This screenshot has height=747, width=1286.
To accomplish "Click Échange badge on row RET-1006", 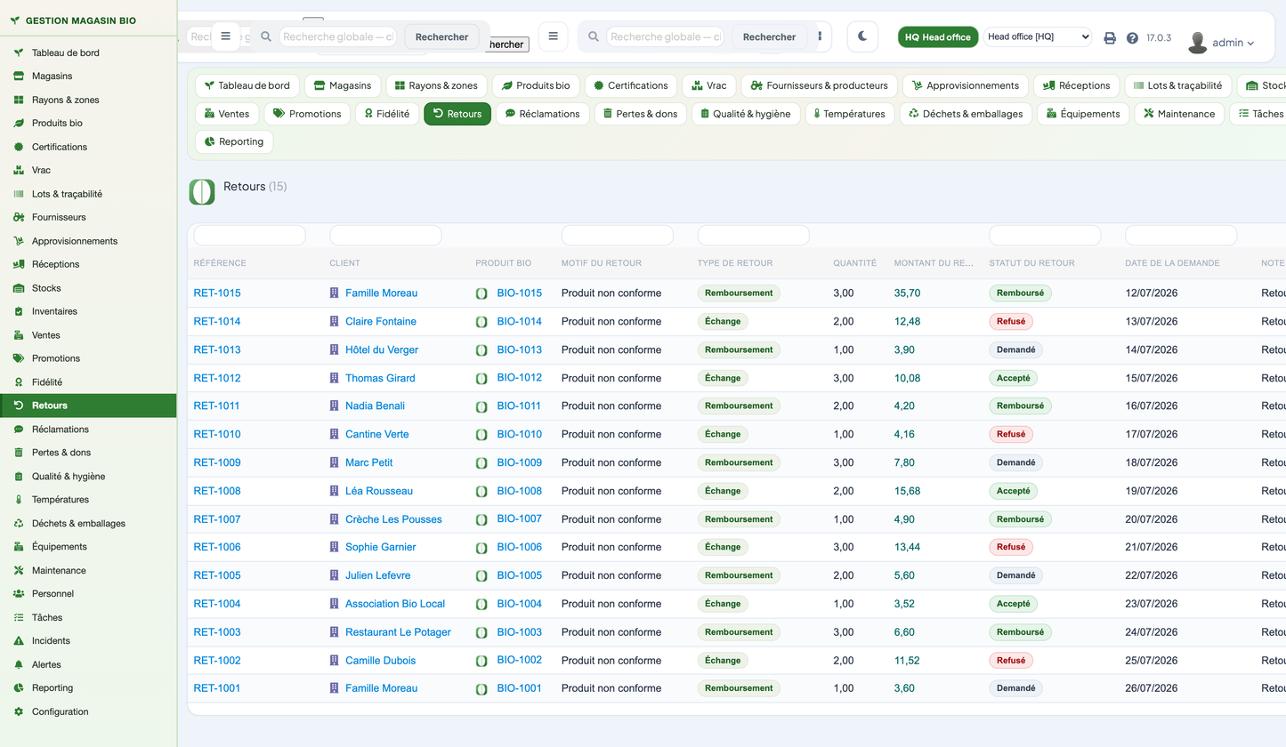I will pos(723,547).
